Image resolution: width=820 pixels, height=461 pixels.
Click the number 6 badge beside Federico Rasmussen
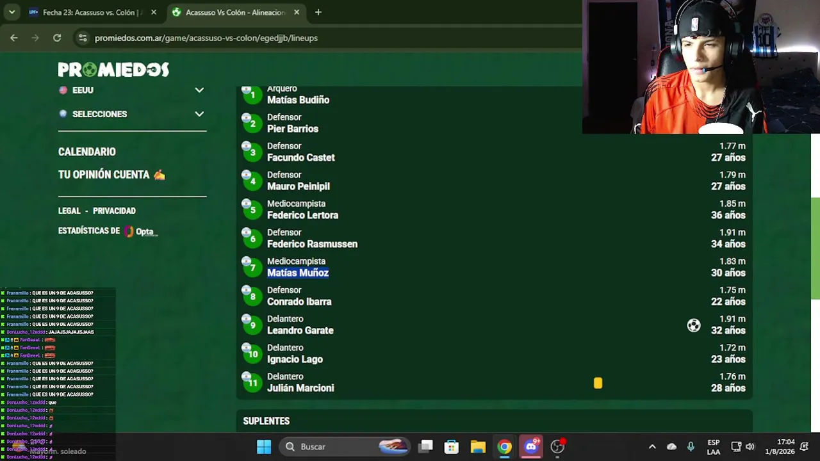click(252, 239)
